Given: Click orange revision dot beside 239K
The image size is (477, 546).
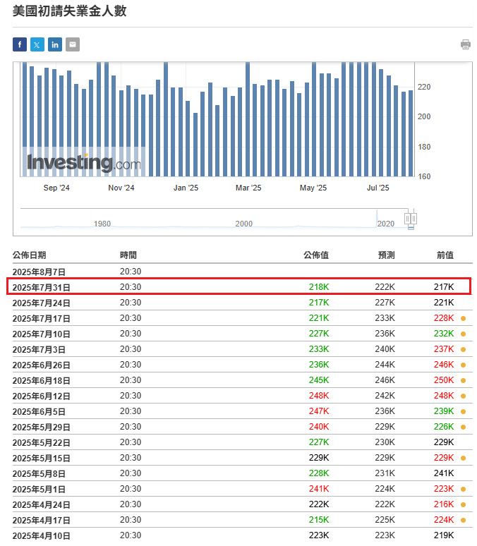Looking at the screenshot, I should click(x=463, y=411).
